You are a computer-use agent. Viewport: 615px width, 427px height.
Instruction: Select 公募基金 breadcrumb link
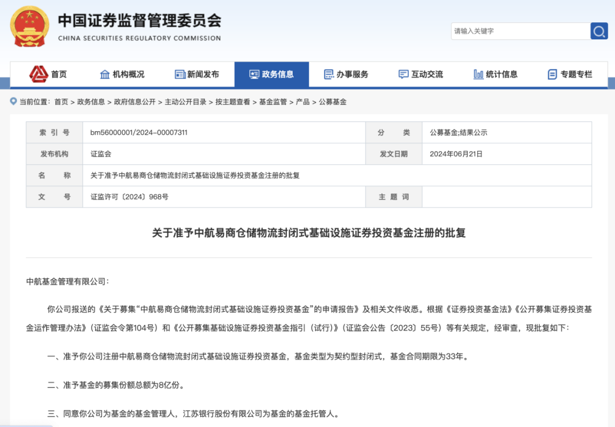click(x=333, y=102)
